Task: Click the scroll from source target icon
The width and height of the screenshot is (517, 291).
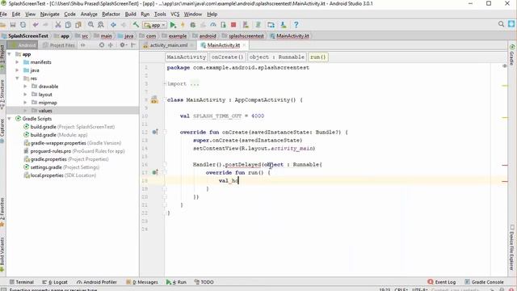Action: pyautogui.click(x=102, y=45)
